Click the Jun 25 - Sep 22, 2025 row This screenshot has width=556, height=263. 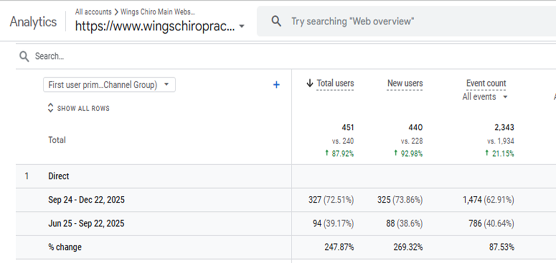(286, 223)
